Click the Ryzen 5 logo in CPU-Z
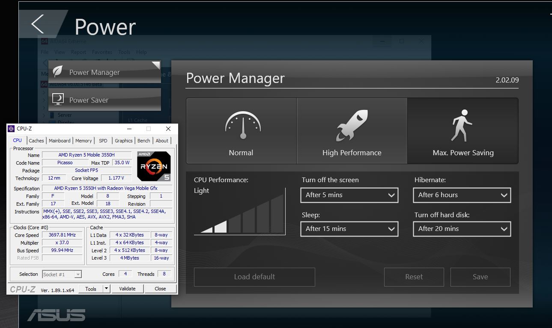552x328 pixels. (x=154, y=166)
